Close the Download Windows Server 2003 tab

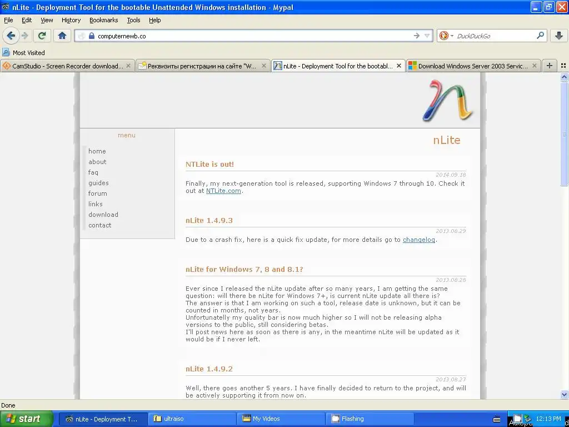[x=535, y=66]
